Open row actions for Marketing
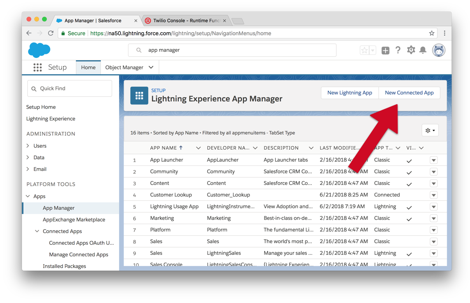The height and width of the screenshot is (303, 470). pyautogui.click(x=433, y=218)
